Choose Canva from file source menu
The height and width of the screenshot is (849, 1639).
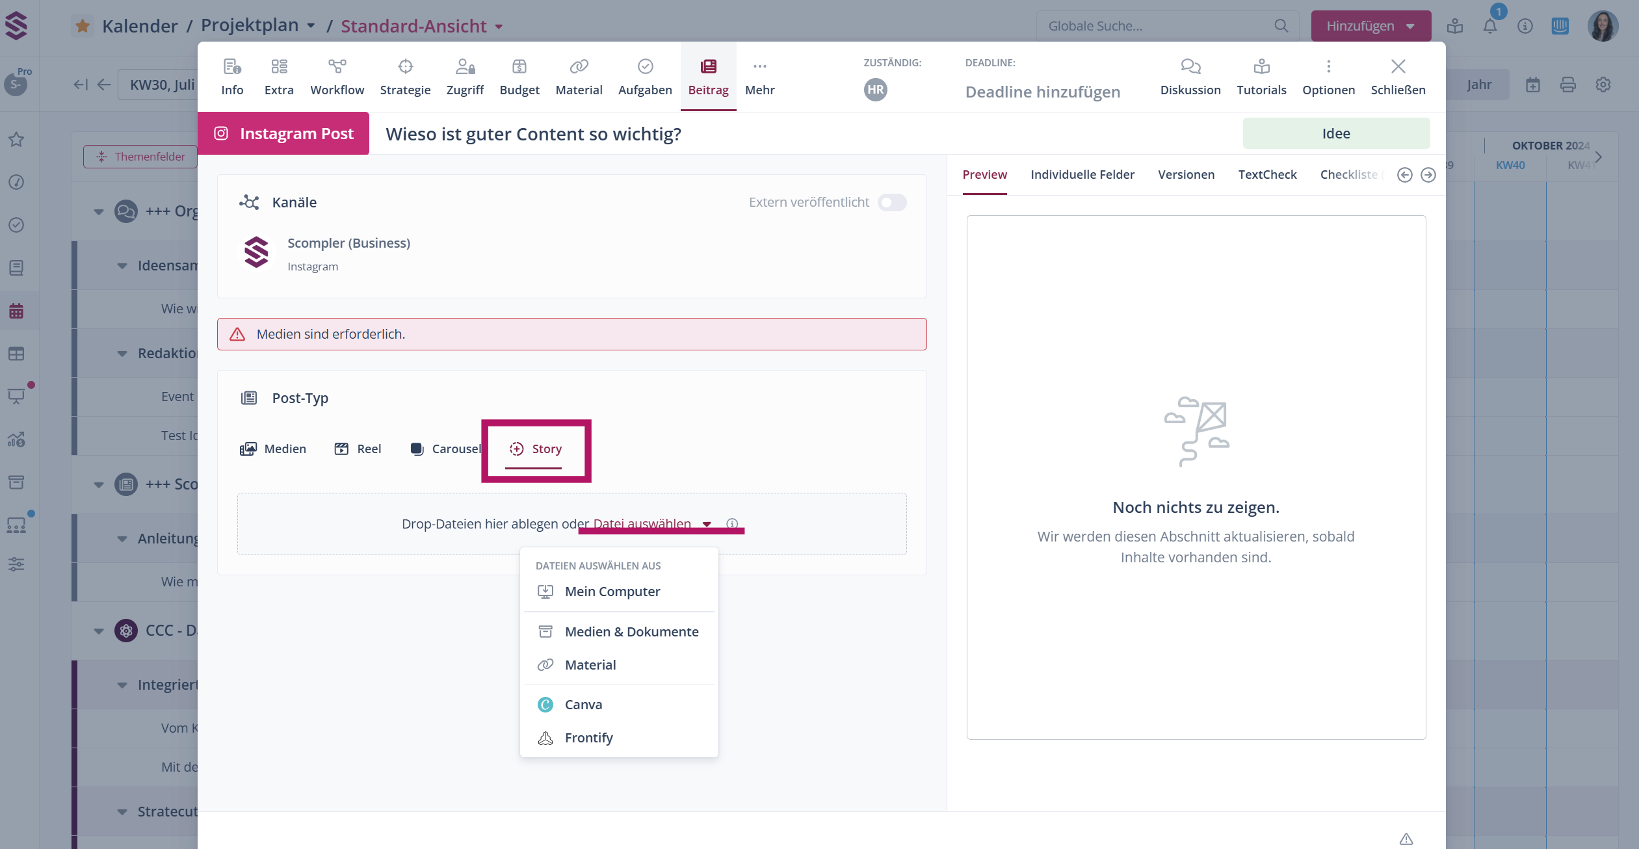[583, 704]
